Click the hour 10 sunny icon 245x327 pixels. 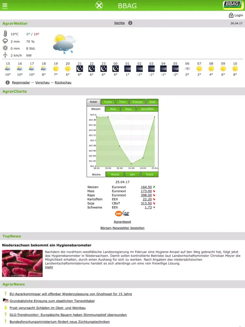235,68
